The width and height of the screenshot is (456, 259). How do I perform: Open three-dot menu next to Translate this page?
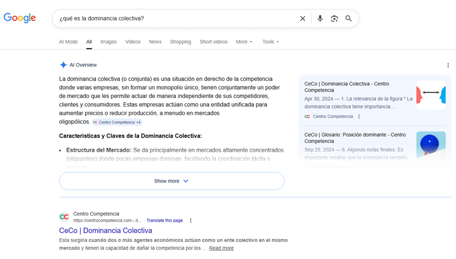pyautogui.click(x=190, y=220)
